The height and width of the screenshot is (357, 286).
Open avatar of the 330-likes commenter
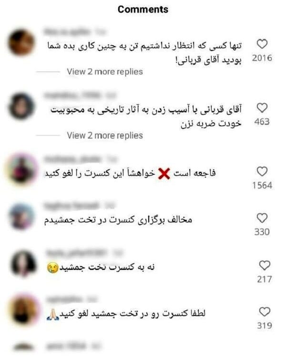(21, 216)
